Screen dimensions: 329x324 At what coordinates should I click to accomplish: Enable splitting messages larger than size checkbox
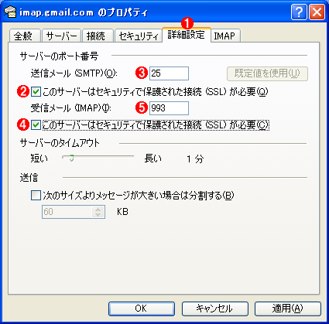(x=36, y=195)
